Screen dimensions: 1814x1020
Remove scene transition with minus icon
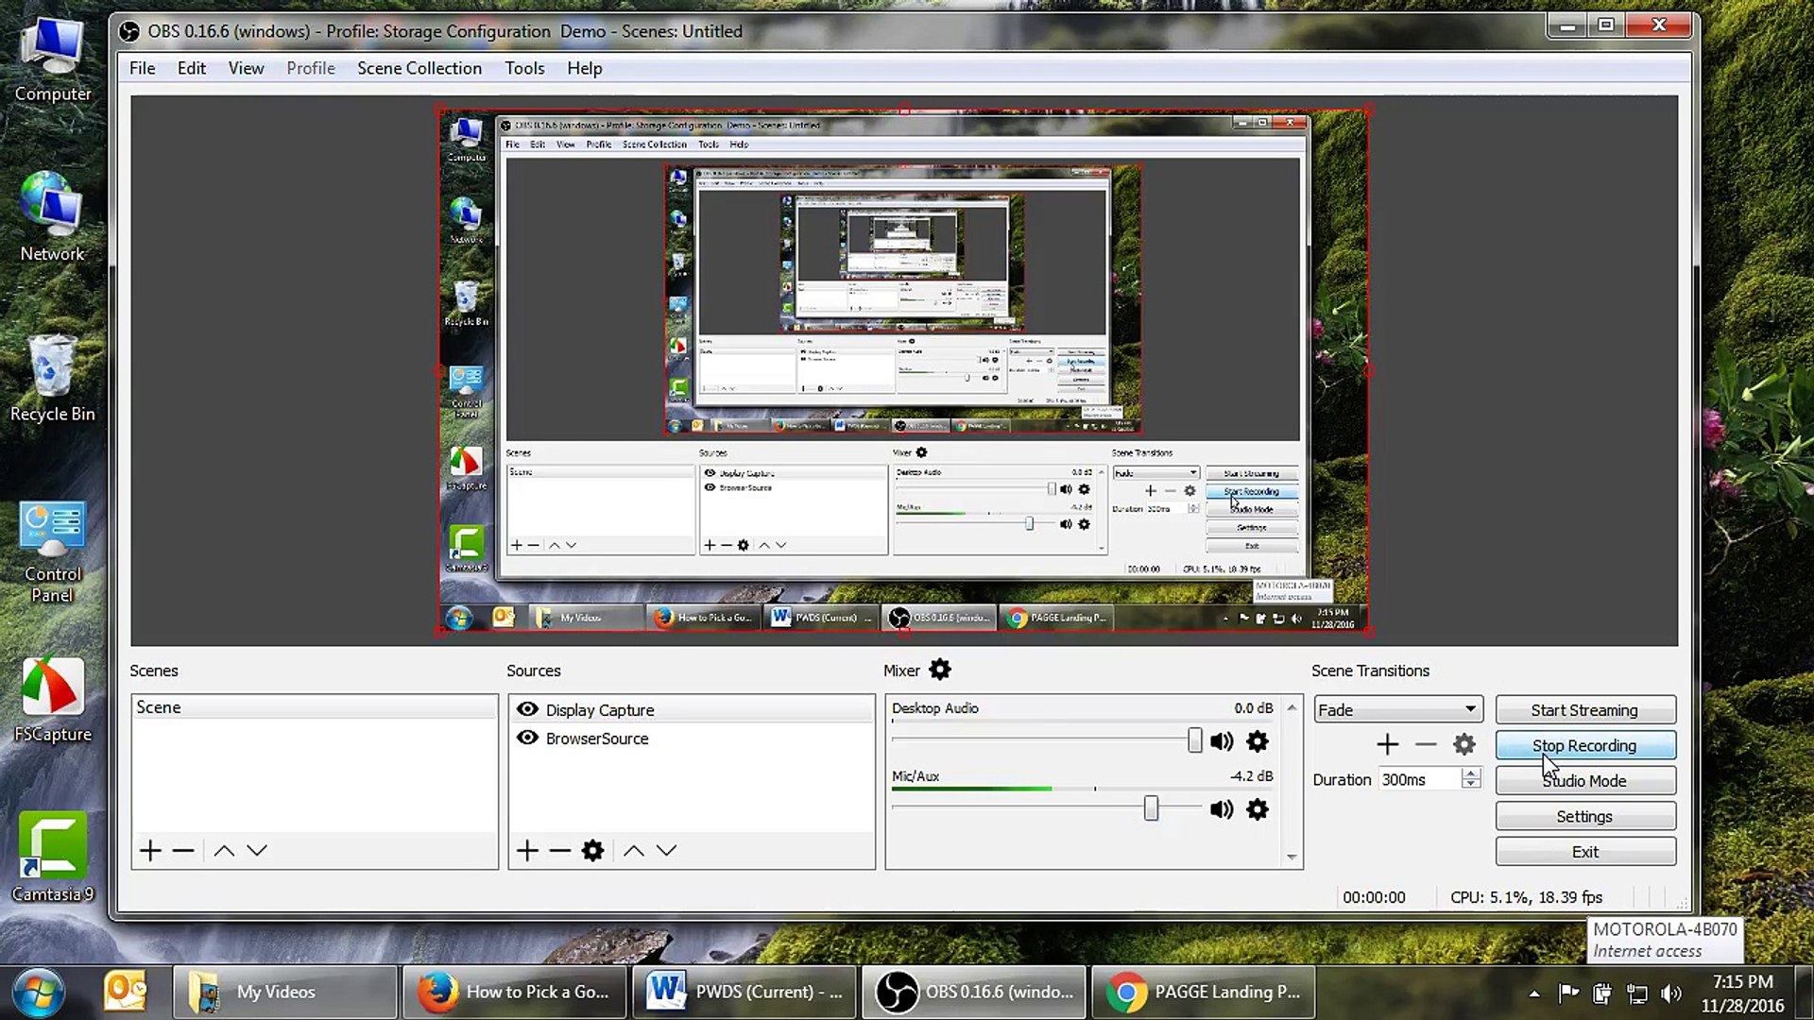1426,745
